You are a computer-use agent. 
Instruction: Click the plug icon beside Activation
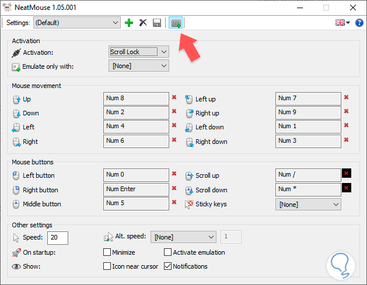(x=16, y=53)
